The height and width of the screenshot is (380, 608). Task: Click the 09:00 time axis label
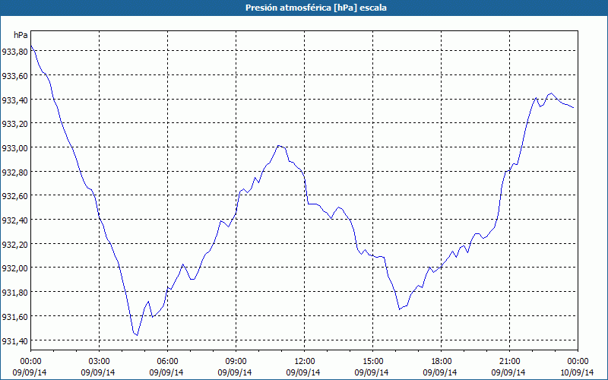(x=236, y=362)
